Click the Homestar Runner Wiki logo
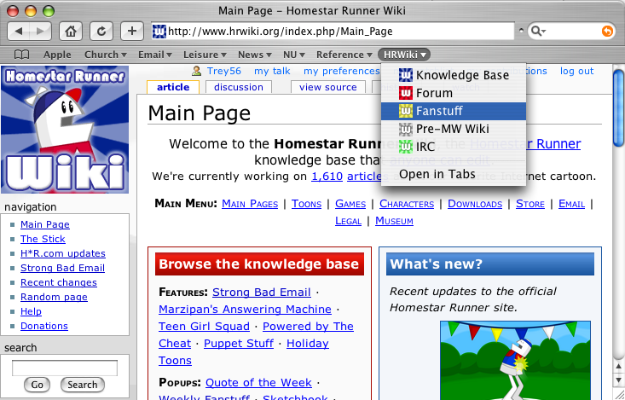The image size is (625, 400). point(65,130)
